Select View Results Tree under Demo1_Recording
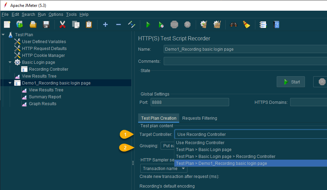This screenshot has width=327, height=190. click(46, 90)
